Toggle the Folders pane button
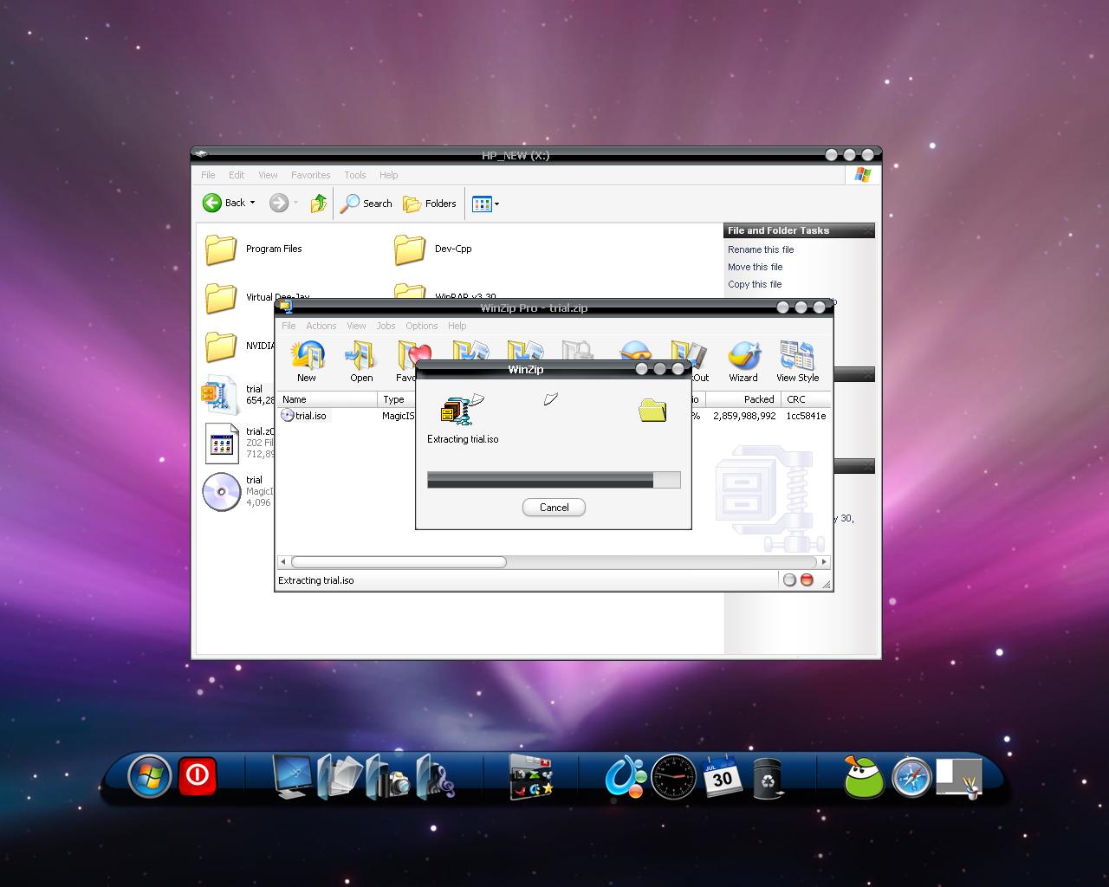The width and height of the screenshot is (1109, 887). click(x=430, y=203)
